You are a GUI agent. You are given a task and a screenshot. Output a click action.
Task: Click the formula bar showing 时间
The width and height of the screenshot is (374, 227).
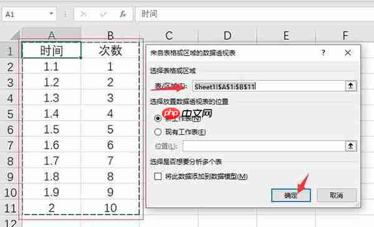pos(254,14)
